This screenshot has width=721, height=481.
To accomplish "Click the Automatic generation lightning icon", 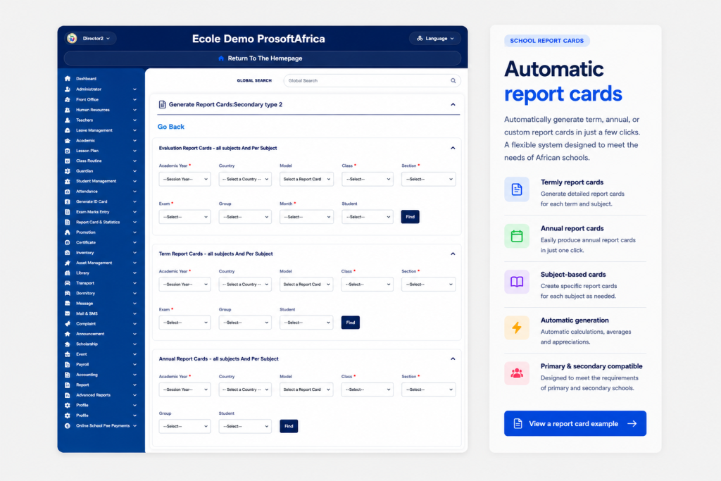I will point(517,327).
